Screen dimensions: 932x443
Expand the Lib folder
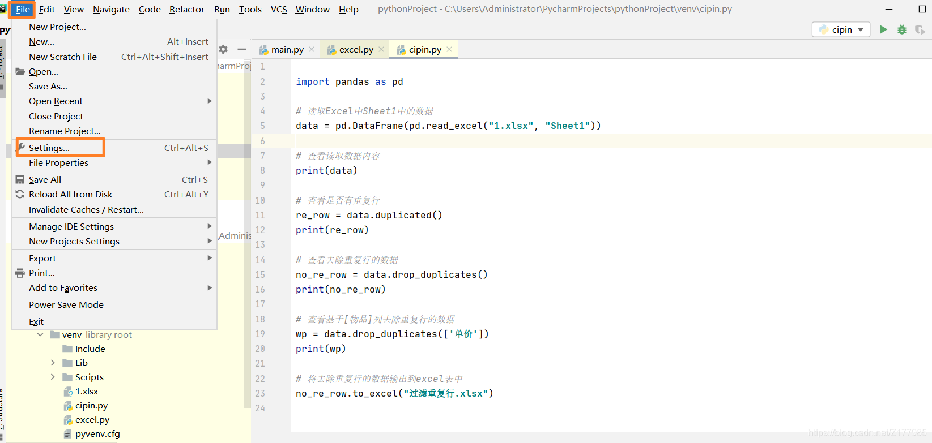[x=53, y=363]
